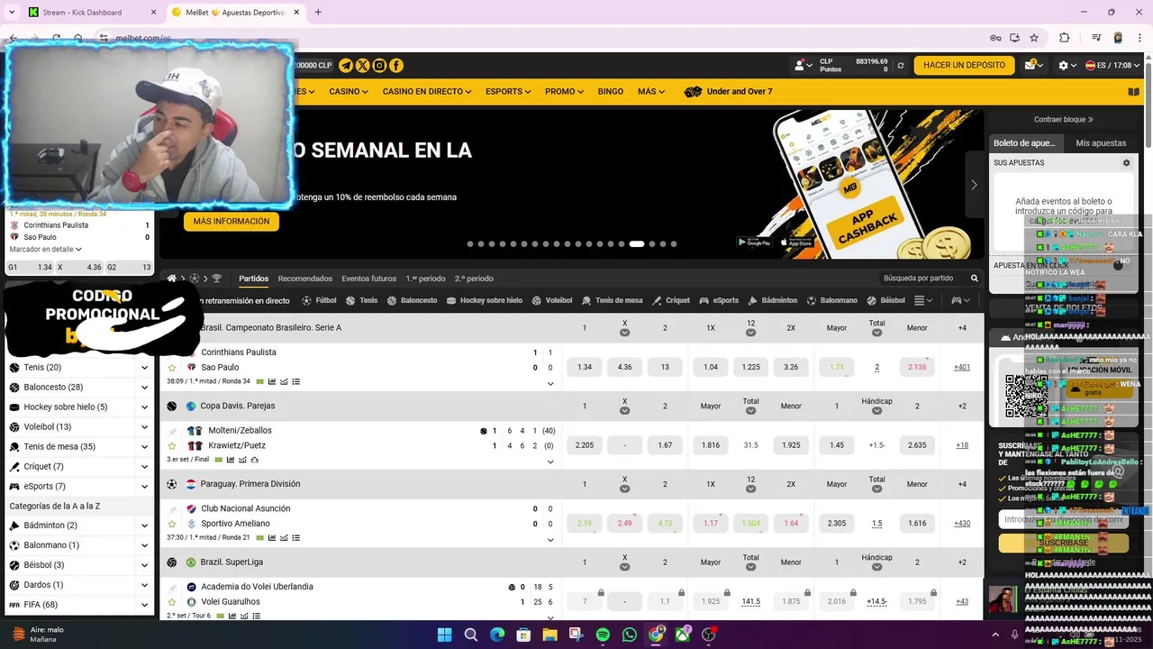Click the trophy icon in breadcrumb
Viewport: 1153px width, 649px height.
point(216,279)
